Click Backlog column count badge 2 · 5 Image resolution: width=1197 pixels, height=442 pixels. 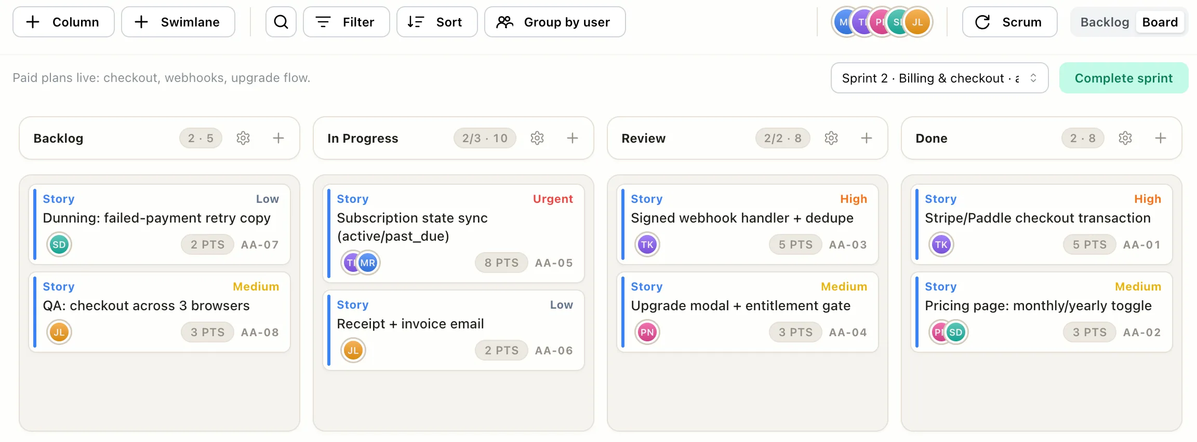201,138
